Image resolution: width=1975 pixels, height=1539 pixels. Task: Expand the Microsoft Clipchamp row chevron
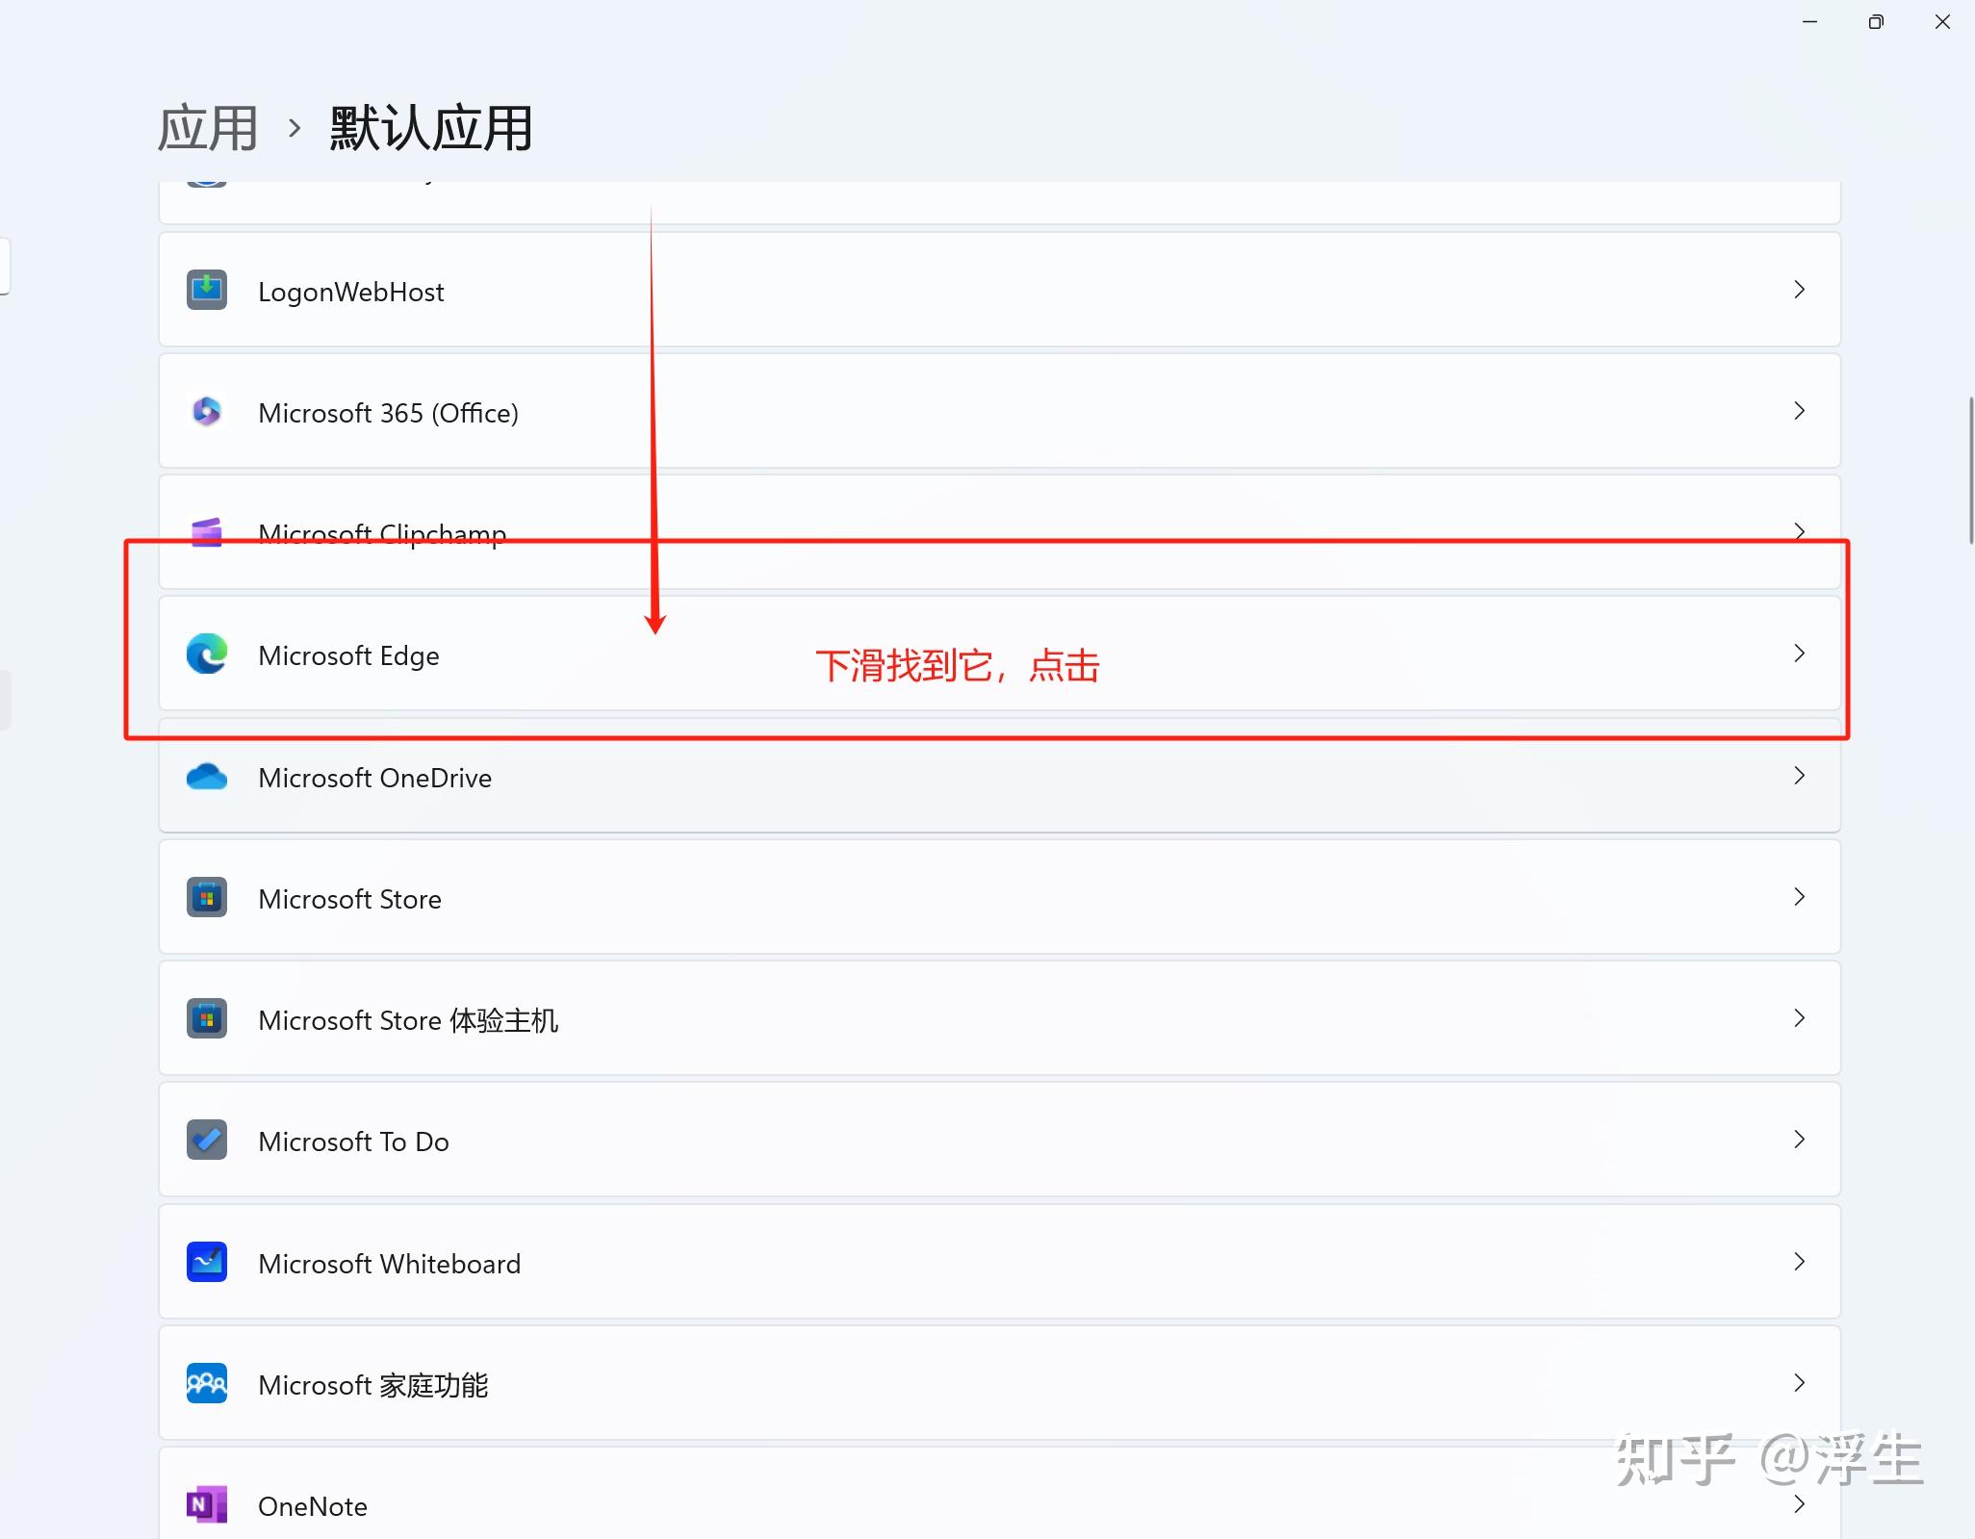click(x=1799, y=531)
